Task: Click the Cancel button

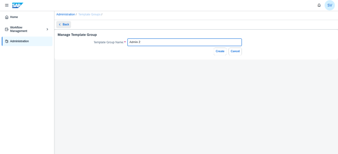Action: point(235,51)
